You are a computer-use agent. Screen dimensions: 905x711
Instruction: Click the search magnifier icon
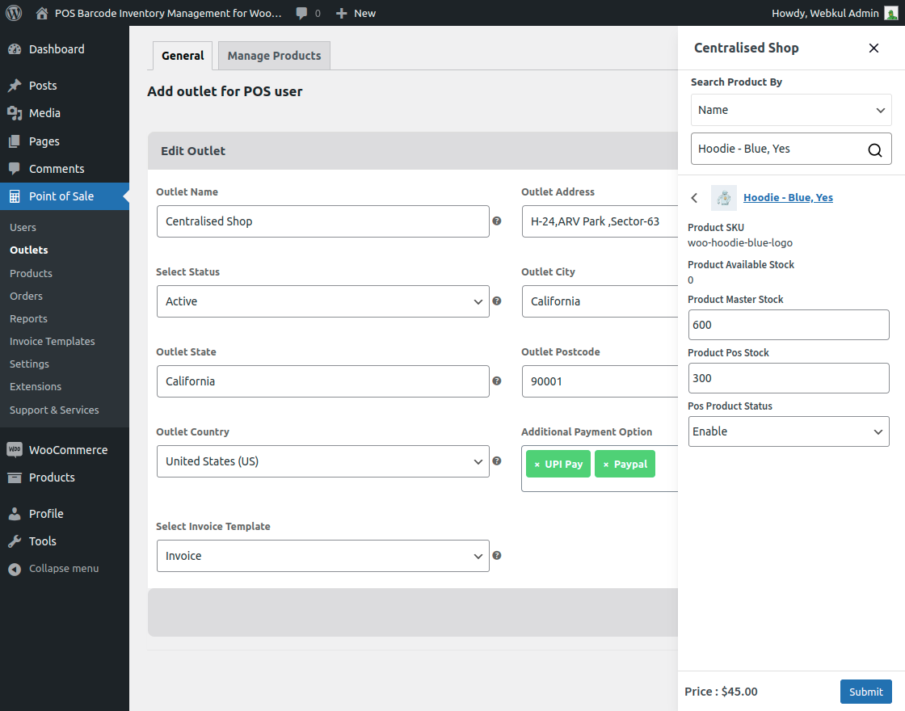[875, 150]
